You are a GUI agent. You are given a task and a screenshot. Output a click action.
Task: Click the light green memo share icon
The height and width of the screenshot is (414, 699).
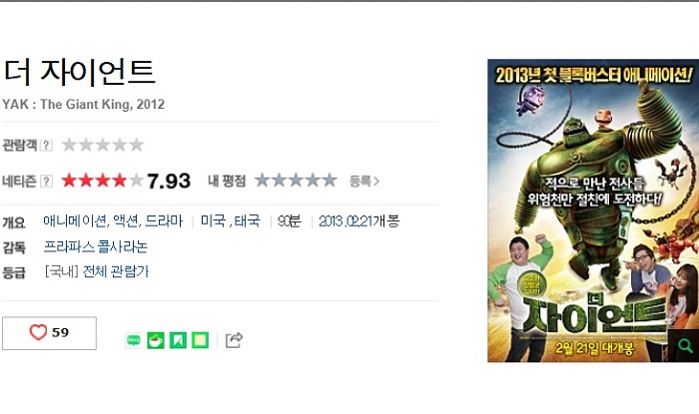click(x=200, y=340)
